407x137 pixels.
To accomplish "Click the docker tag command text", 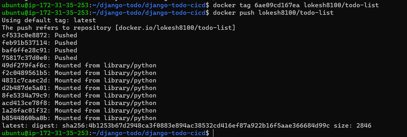I will click(x=296, y=5).
